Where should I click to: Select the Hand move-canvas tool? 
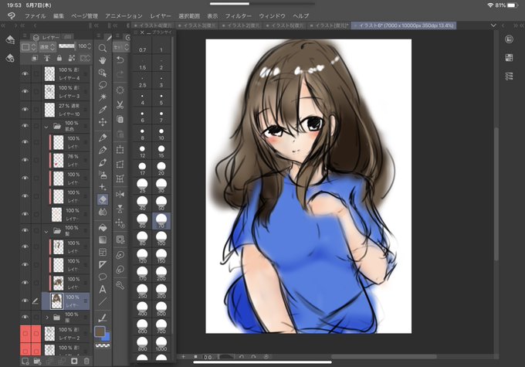point(103,60)
